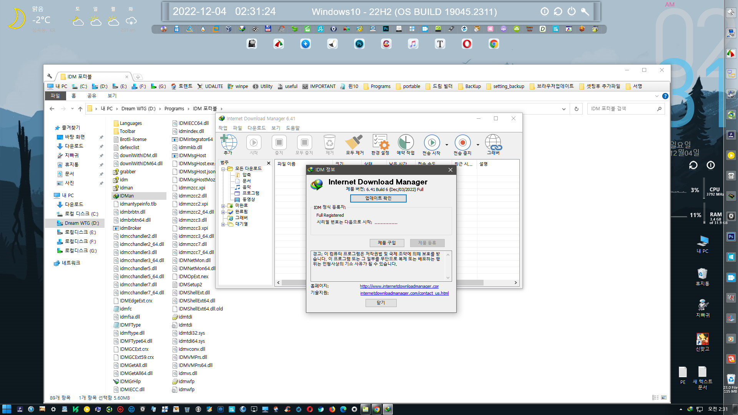738x415 pixels.
Task: Click the Delete All toolbar icon in IDM
Action: [x=354, y=144]
